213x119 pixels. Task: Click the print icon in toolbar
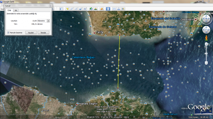(118, 9)
